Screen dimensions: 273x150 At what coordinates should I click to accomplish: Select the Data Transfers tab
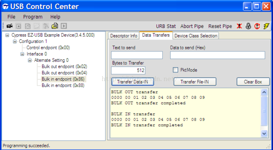tap(156, 35)
